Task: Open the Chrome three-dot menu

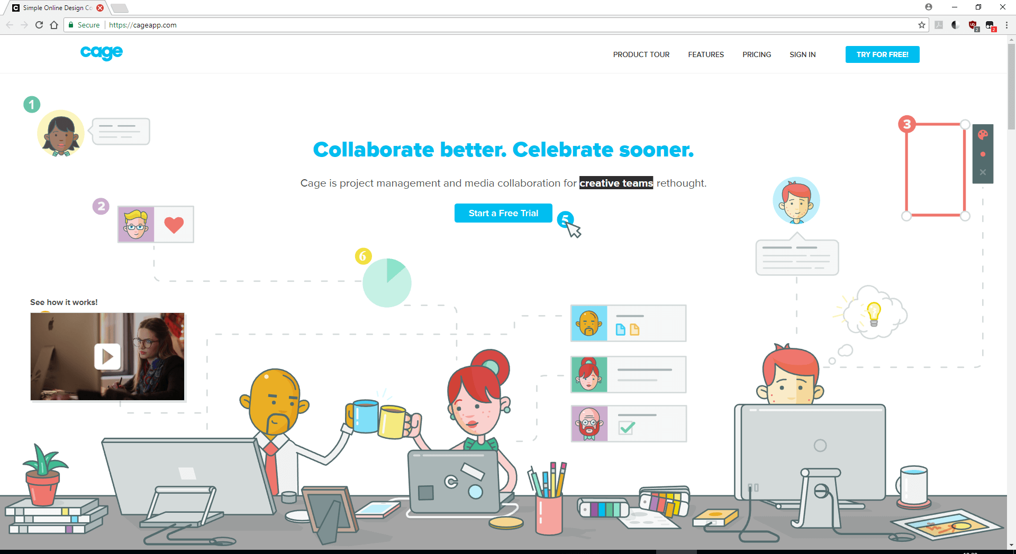Action: [1006, 25]
